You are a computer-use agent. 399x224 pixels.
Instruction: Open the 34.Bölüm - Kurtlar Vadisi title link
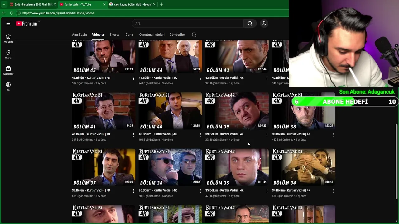(x=291, y=190)
